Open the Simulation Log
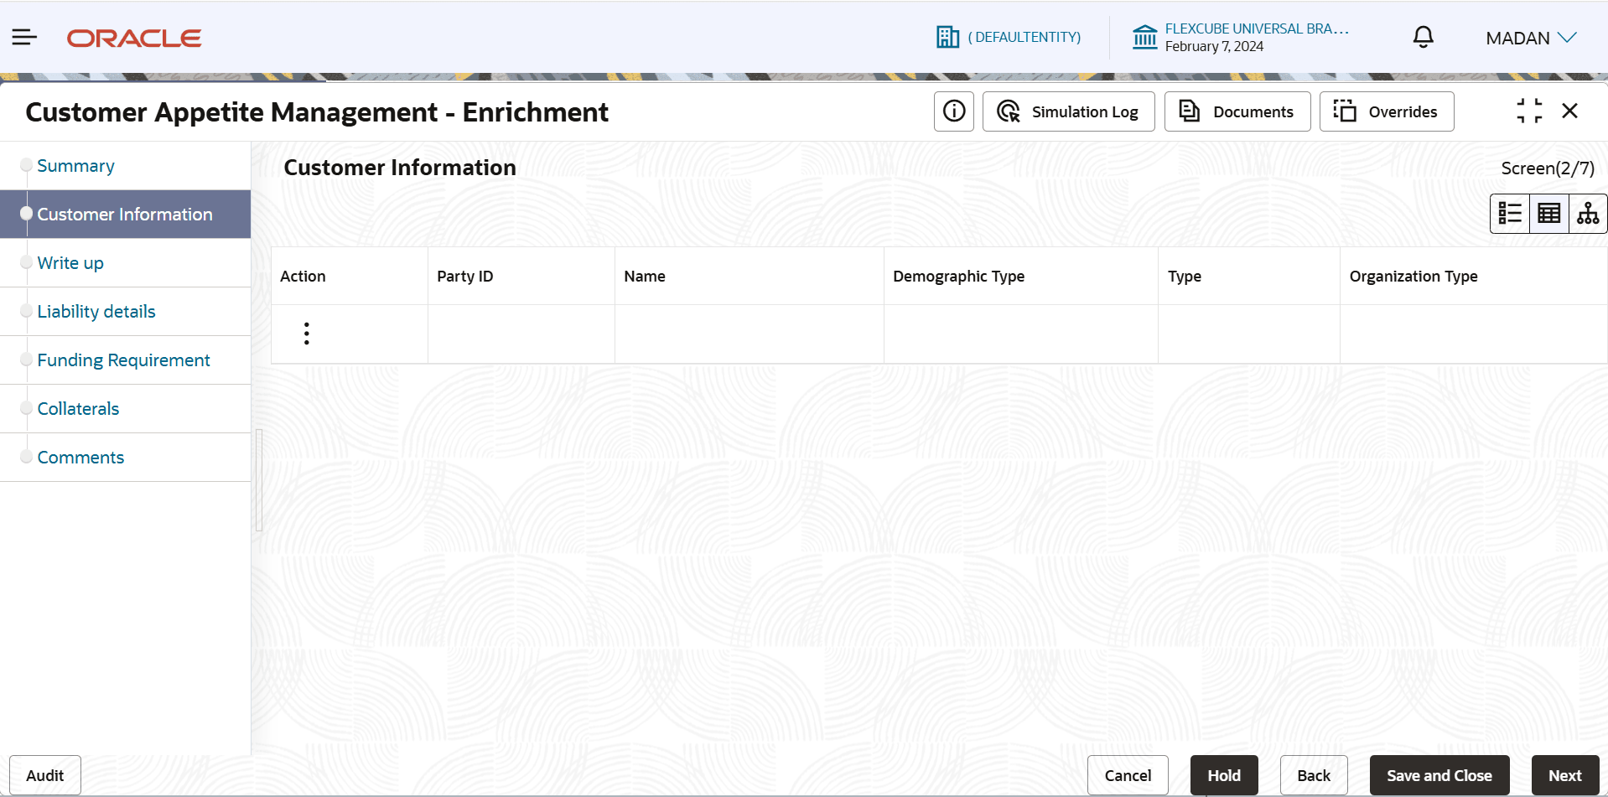 [1068, 111]
